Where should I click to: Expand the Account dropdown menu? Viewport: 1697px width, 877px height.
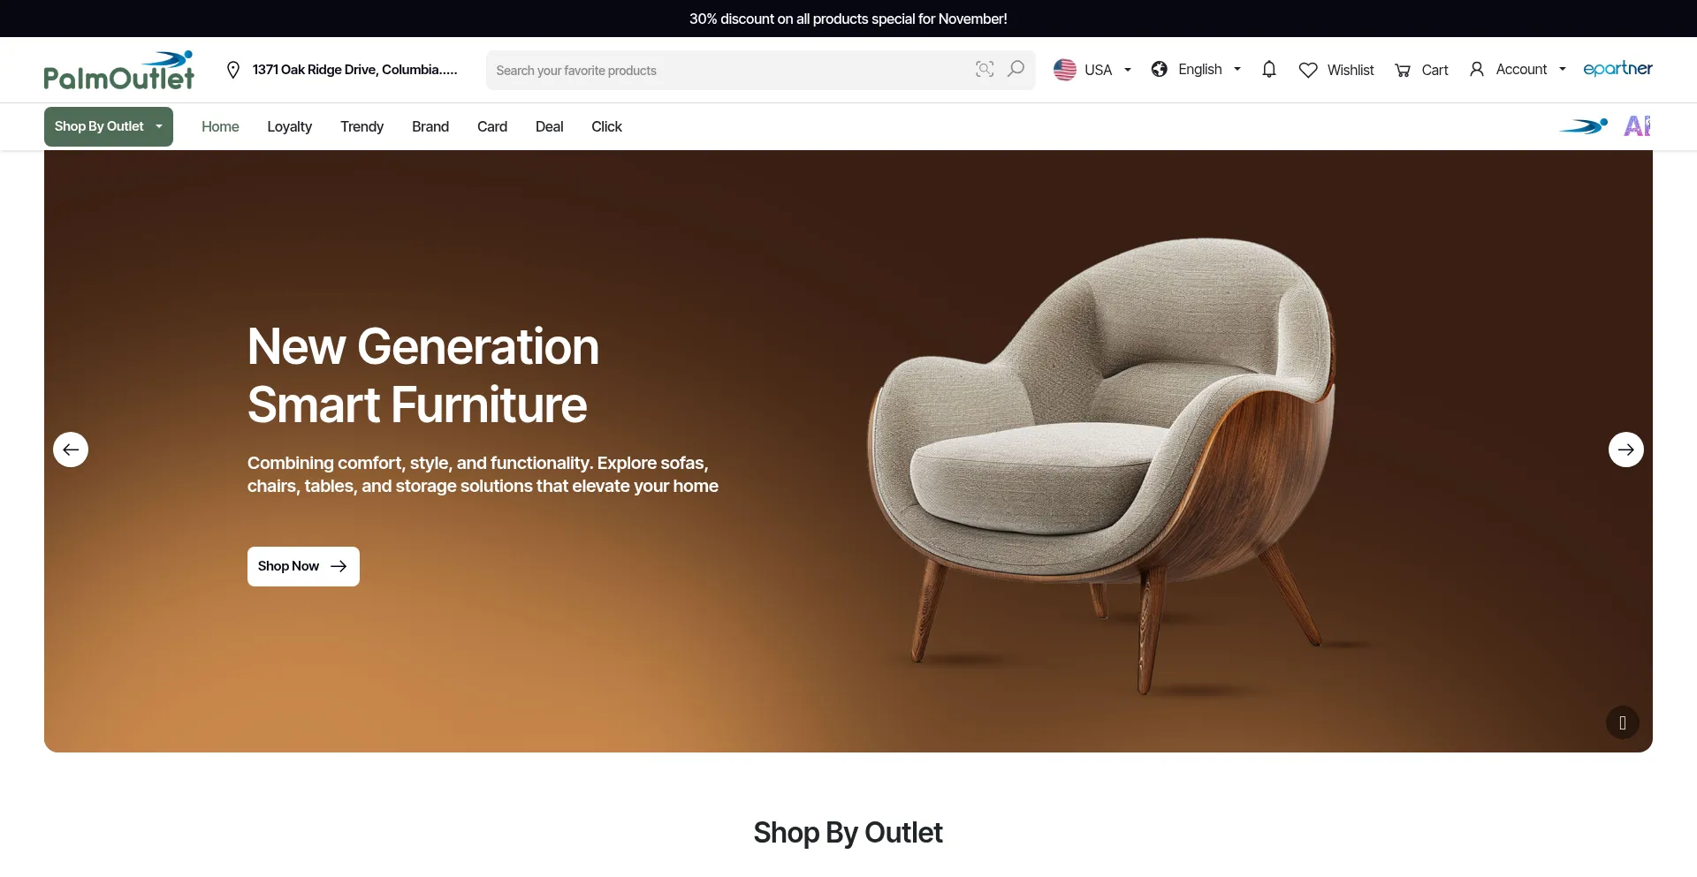click(x=1518, y=70)
